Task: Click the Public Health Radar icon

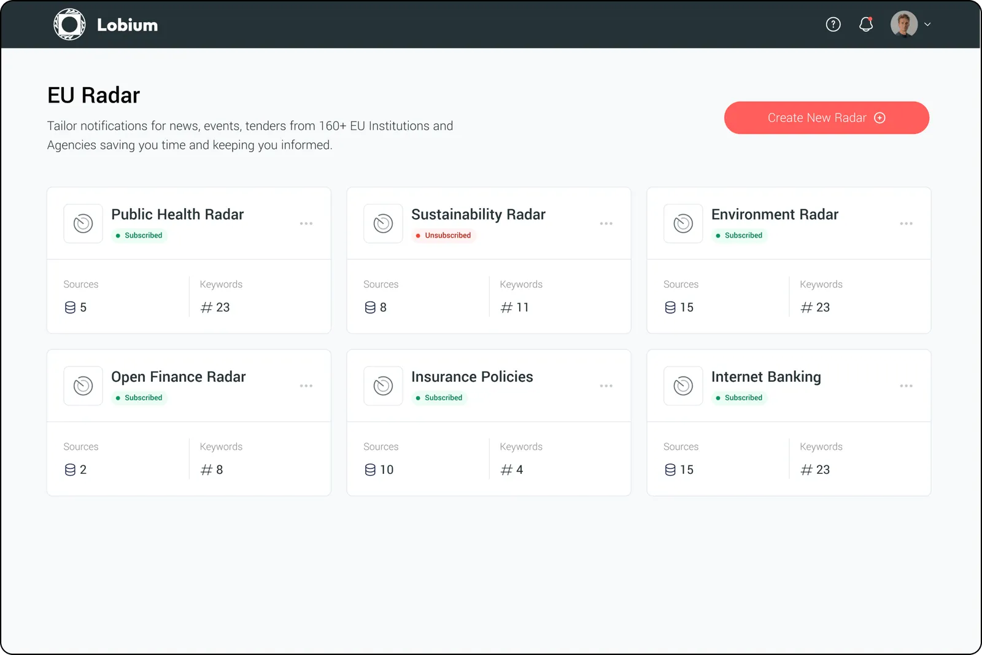Action: [83, 223]
